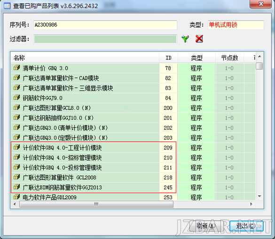The height and width of the screenshot is (239, 275).
Task: Click the 过滤器 filter input field
Action: [105, 39]
